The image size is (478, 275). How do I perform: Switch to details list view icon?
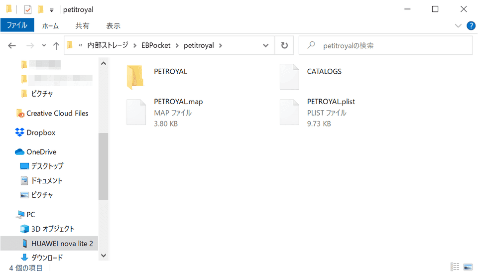[x=455, y=267]
